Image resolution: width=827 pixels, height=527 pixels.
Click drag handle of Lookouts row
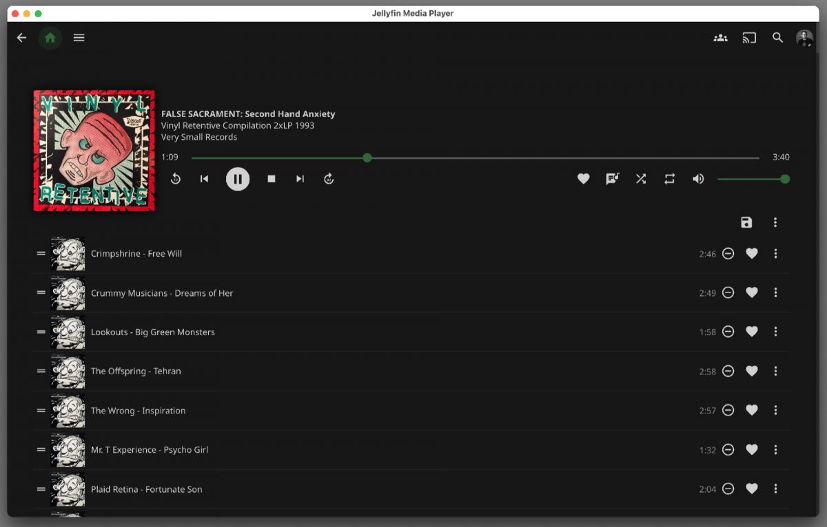pos(41,332)
